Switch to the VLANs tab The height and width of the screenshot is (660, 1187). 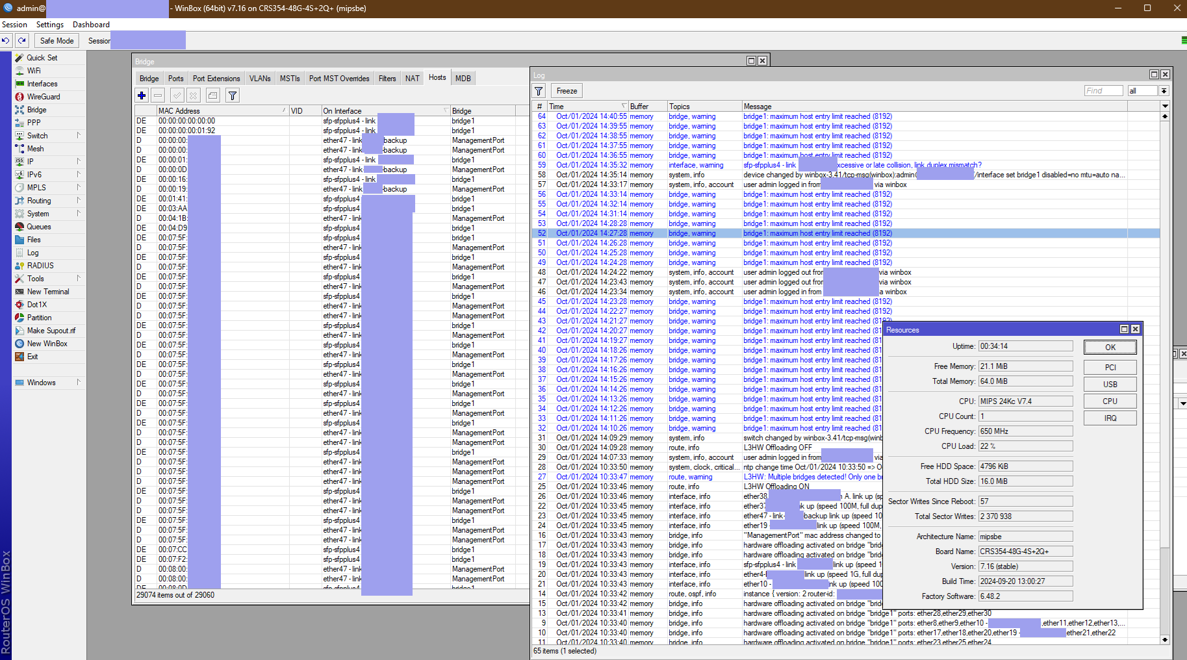[x=259, y=77]
